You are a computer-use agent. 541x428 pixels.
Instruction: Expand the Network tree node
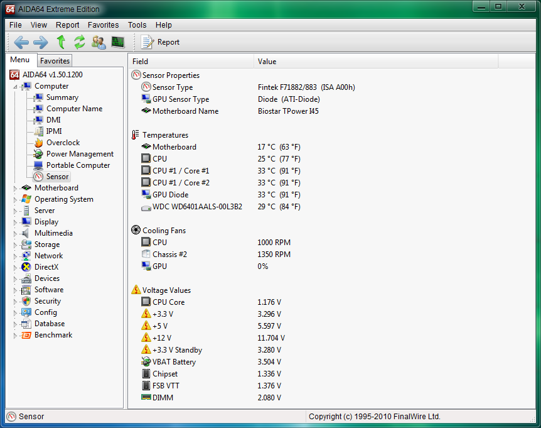click(15, 256)
